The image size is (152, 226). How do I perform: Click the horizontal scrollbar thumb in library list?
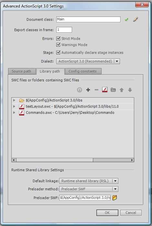coord(55,160)
